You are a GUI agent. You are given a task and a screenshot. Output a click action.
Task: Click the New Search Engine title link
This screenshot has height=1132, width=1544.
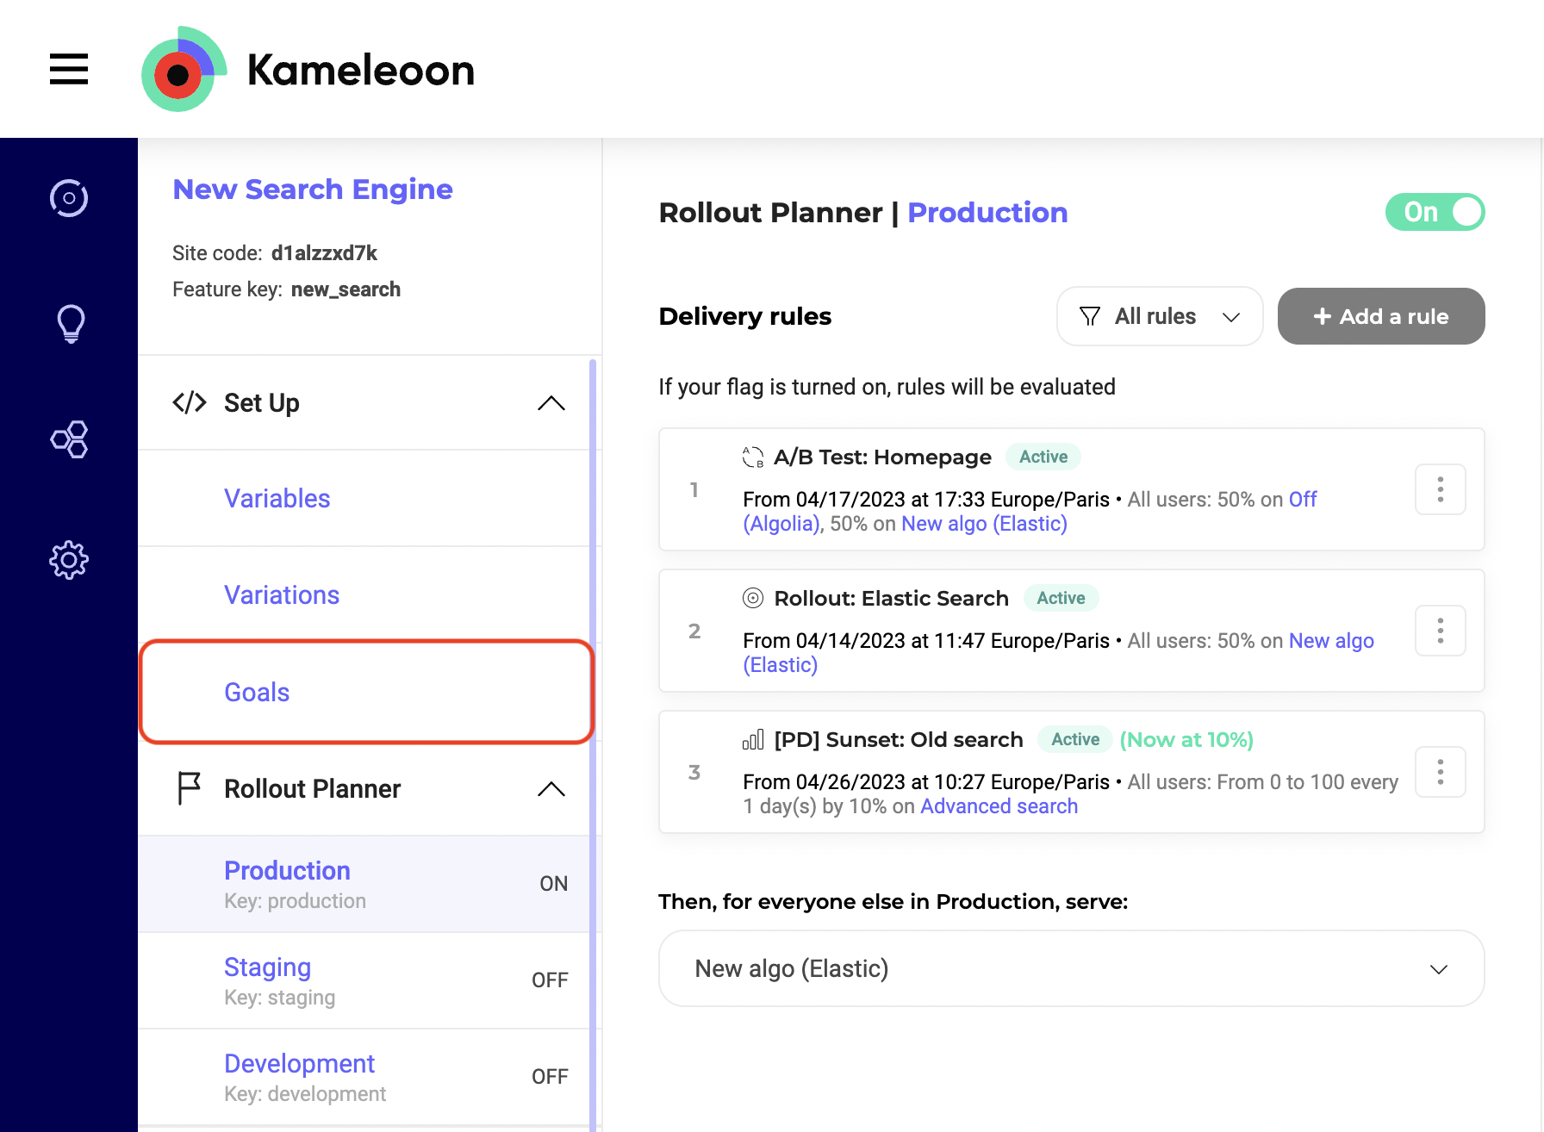(313, 189)
